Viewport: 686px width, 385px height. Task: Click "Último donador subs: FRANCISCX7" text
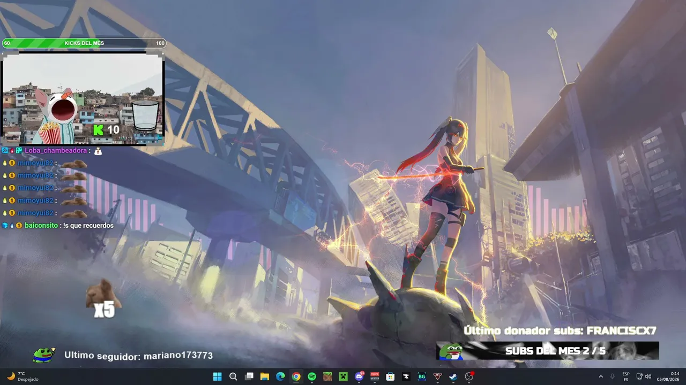[x=560, y=331]
